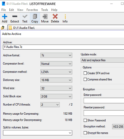Enable Create SFX archive checkbox
The height and width of the screenshot is (139, 124).
pyautogui.click(x=85, y=73)
